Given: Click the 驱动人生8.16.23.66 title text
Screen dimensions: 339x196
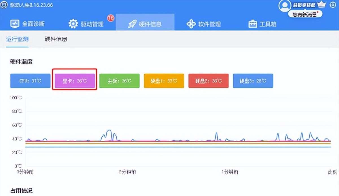Looking at the screenshot, I should point(31,5).
